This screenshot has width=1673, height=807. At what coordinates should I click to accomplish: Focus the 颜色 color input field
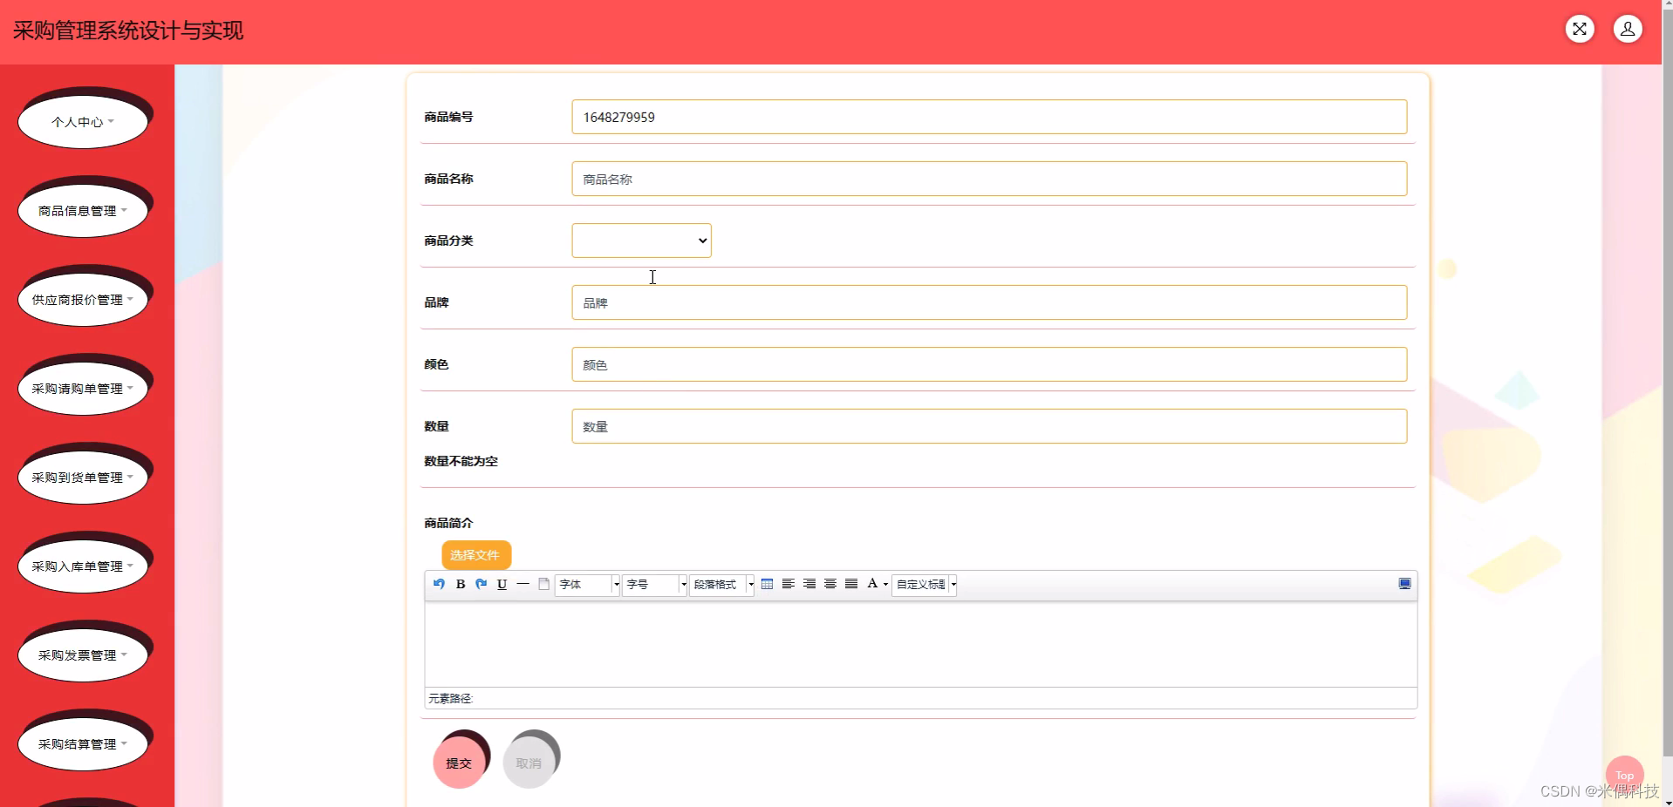point(989,364)
